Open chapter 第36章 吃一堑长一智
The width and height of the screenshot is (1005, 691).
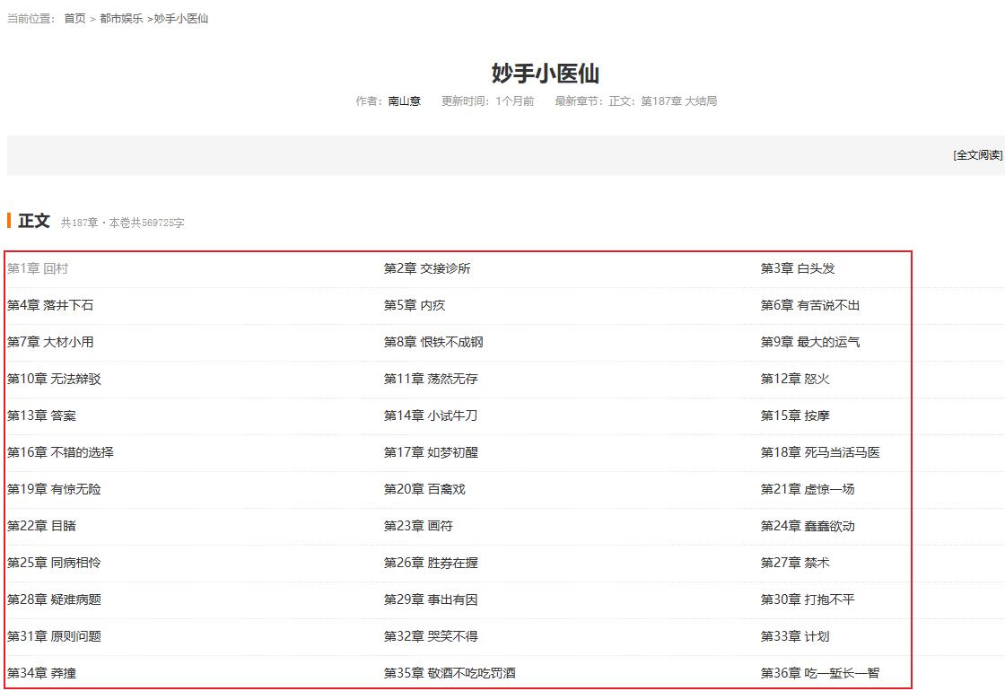pos(820,673)
